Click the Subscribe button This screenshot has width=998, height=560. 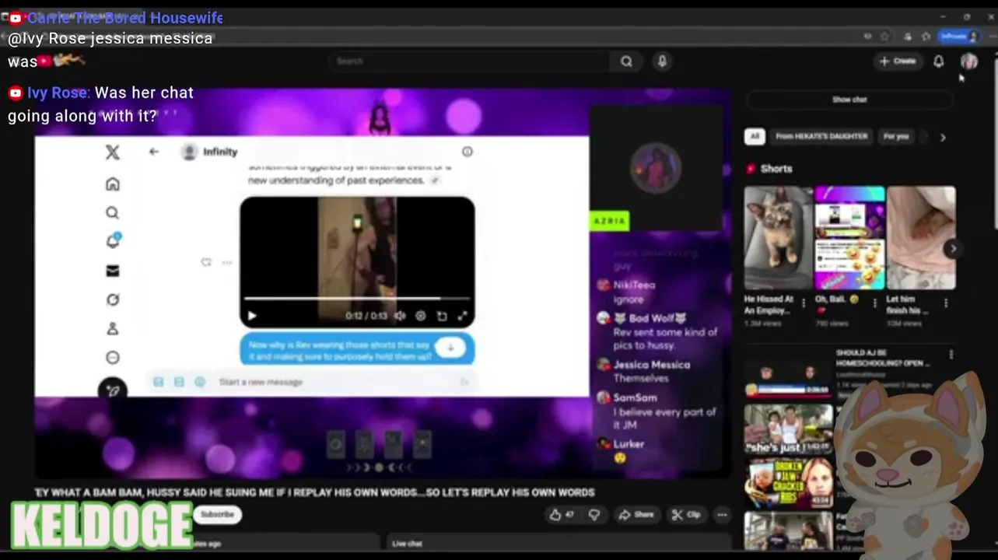click(218, 514)
